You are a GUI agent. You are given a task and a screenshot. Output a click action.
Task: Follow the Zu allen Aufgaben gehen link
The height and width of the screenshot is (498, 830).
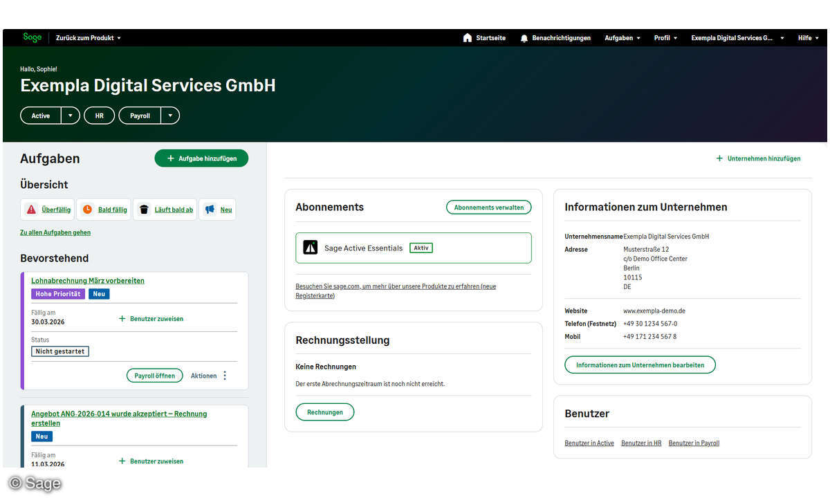pyautogui.click(x=55, y=232)
